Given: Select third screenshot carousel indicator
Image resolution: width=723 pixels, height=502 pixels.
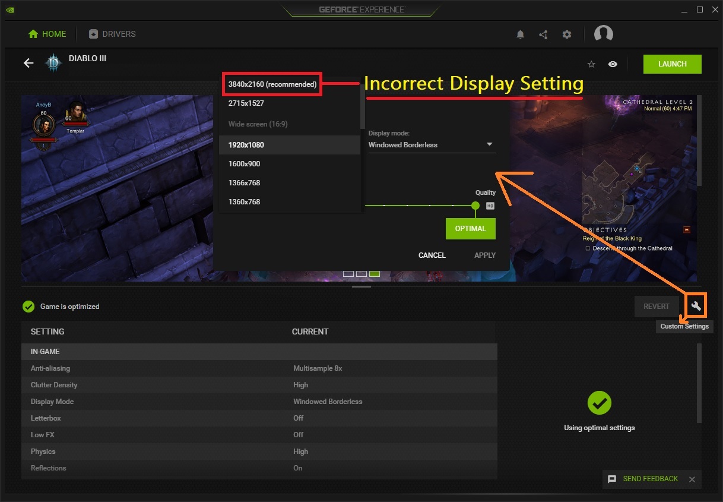Looking at the screenshot, I should click(375, 274).
